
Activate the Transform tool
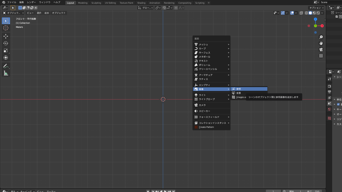[6, 57]
